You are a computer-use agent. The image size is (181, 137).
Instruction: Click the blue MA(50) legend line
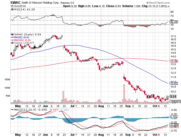click(x=12, y=37)
